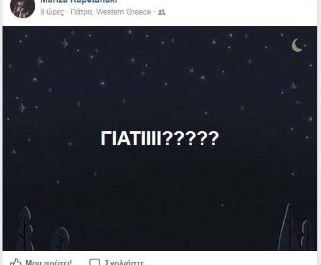The height and width of the screenshot is (265, 321).
Task: Click the row of question marks in the post
Action: coord(191,138)
